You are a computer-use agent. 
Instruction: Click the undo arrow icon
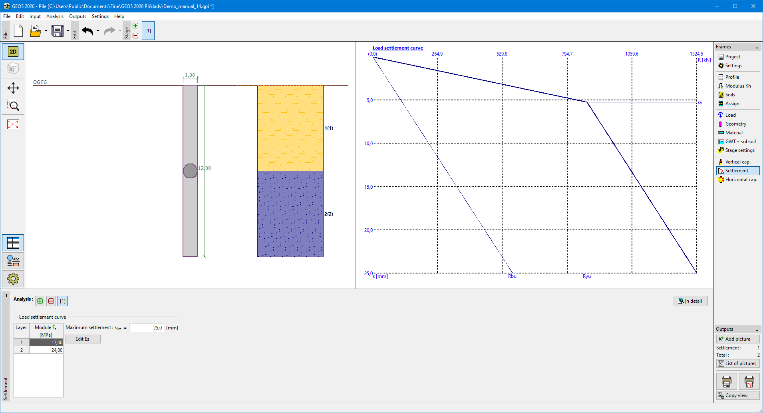click(87, 31)
